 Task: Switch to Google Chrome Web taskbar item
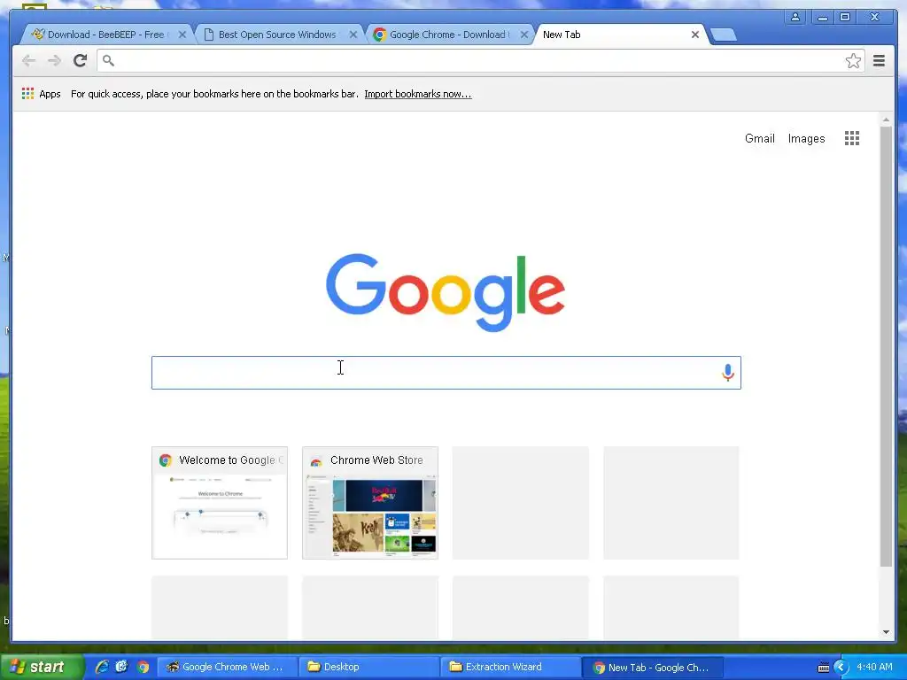pyautogui.click(x=227, y=668)
